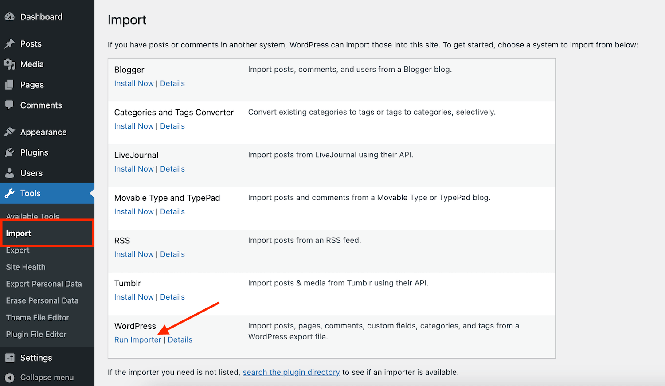Click the Collapse menu arrow icon
Screen dimensions: 665x386
point(10,378)
